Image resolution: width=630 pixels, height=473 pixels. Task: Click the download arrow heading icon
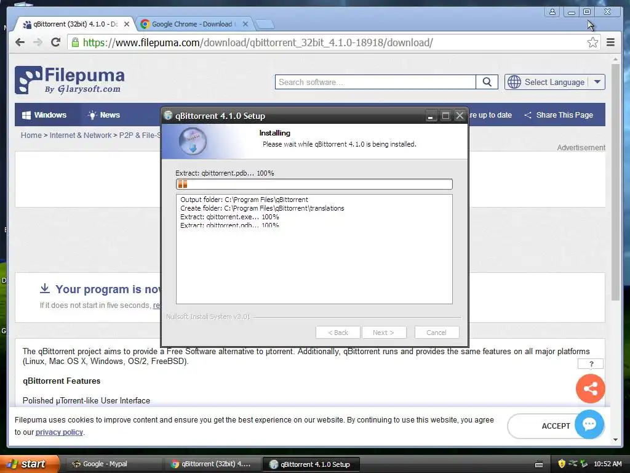pos(45,288)
